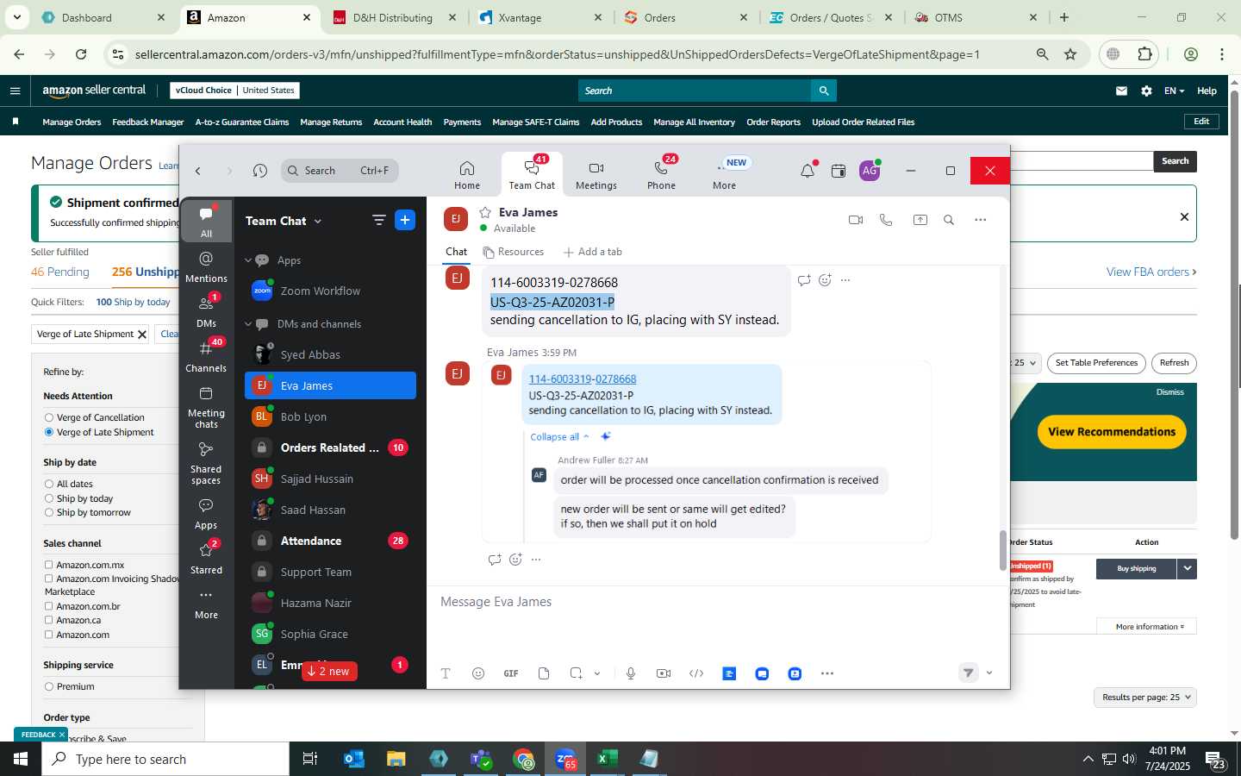Open Buy shipping dropdown arrow

click(x=1188, y=568)
